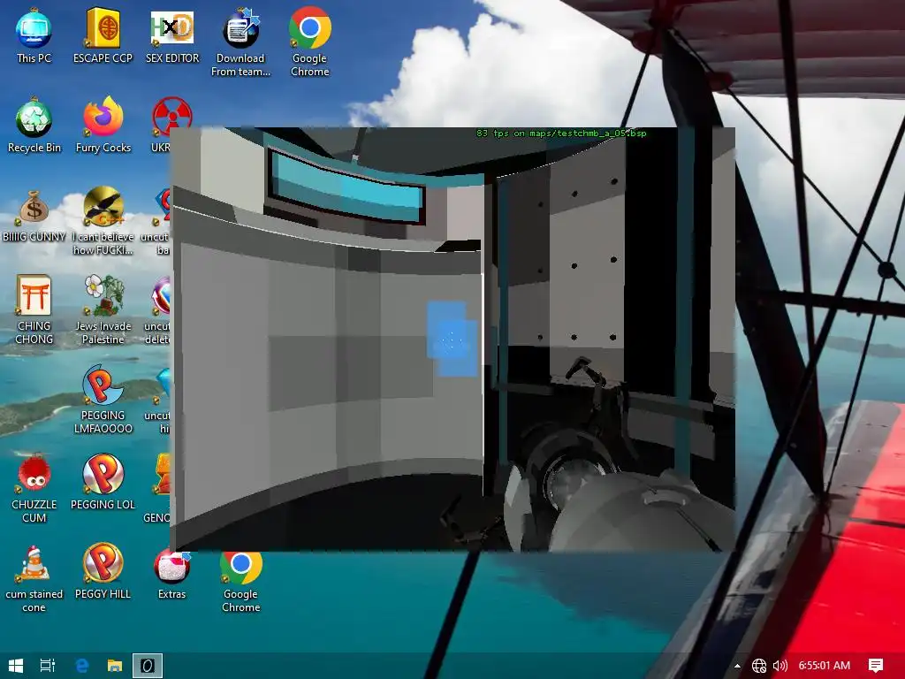Open the Peggle shortcut labeled LMFAOOOO

(x=103, y=400)
